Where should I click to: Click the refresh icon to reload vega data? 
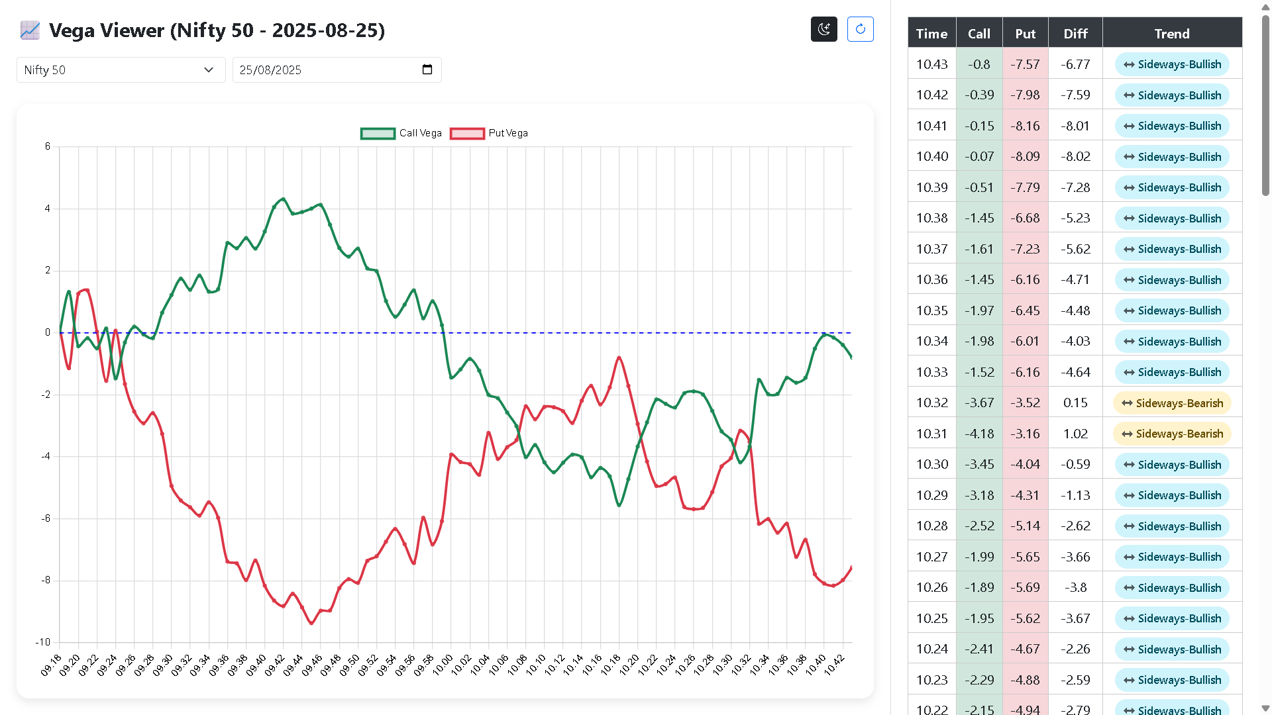860,29
